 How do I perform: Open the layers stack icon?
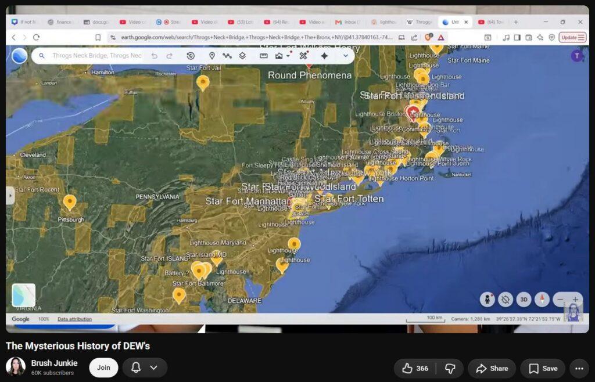click(x=242, y=56)
